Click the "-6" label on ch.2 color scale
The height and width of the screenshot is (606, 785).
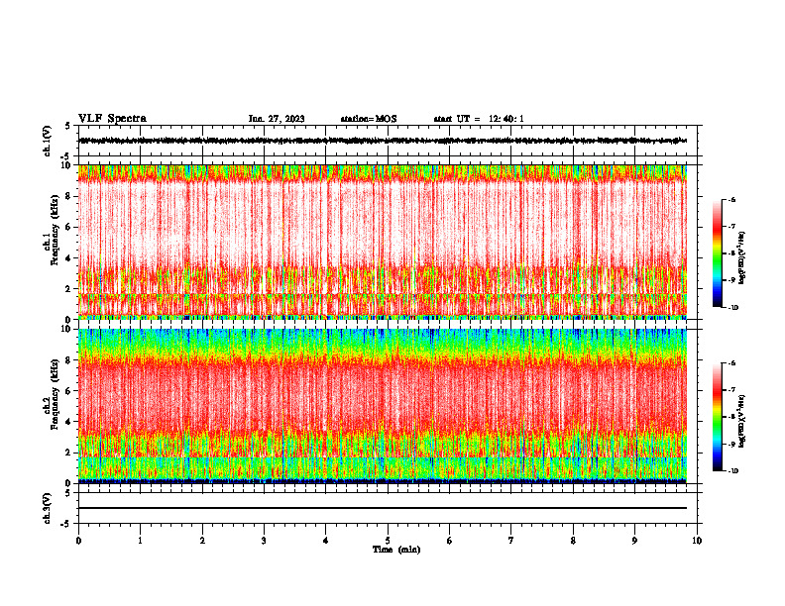point(731,363)
